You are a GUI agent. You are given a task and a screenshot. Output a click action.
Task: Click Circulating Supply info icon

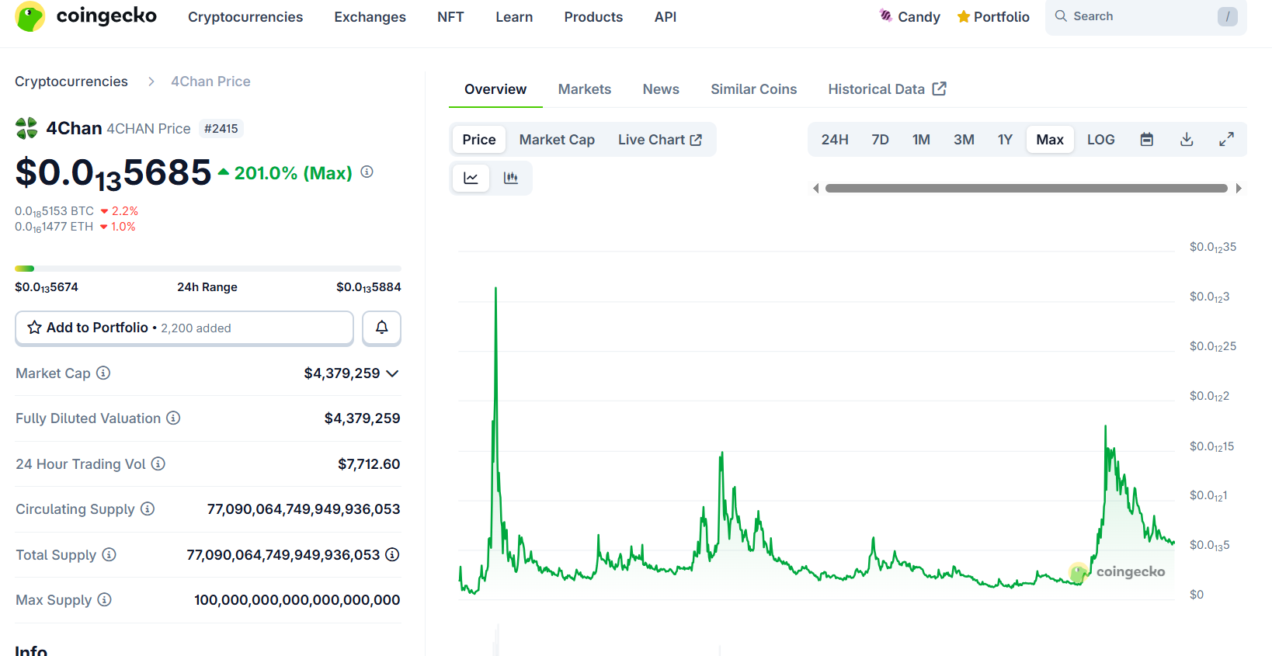pos(148,508)
